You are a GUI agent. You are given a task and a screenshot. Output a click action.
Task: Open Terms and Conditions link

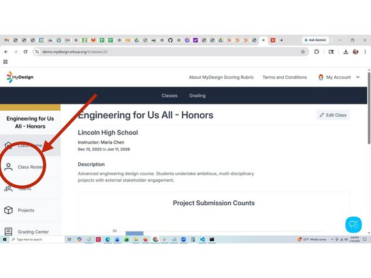point(285,77)
